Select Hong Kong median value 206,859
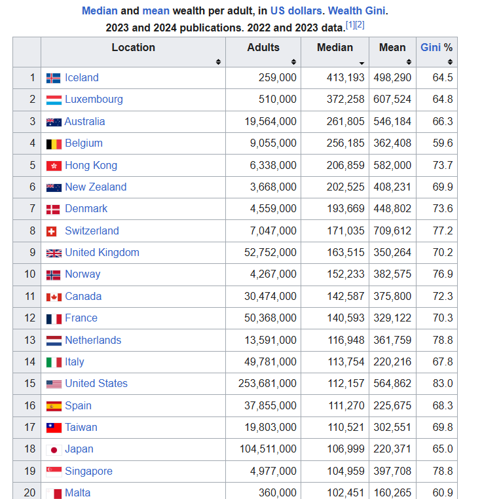Screen dimensions: 482x499 pos(345,166)
